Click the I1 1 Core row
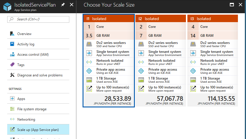 [109, 26]
